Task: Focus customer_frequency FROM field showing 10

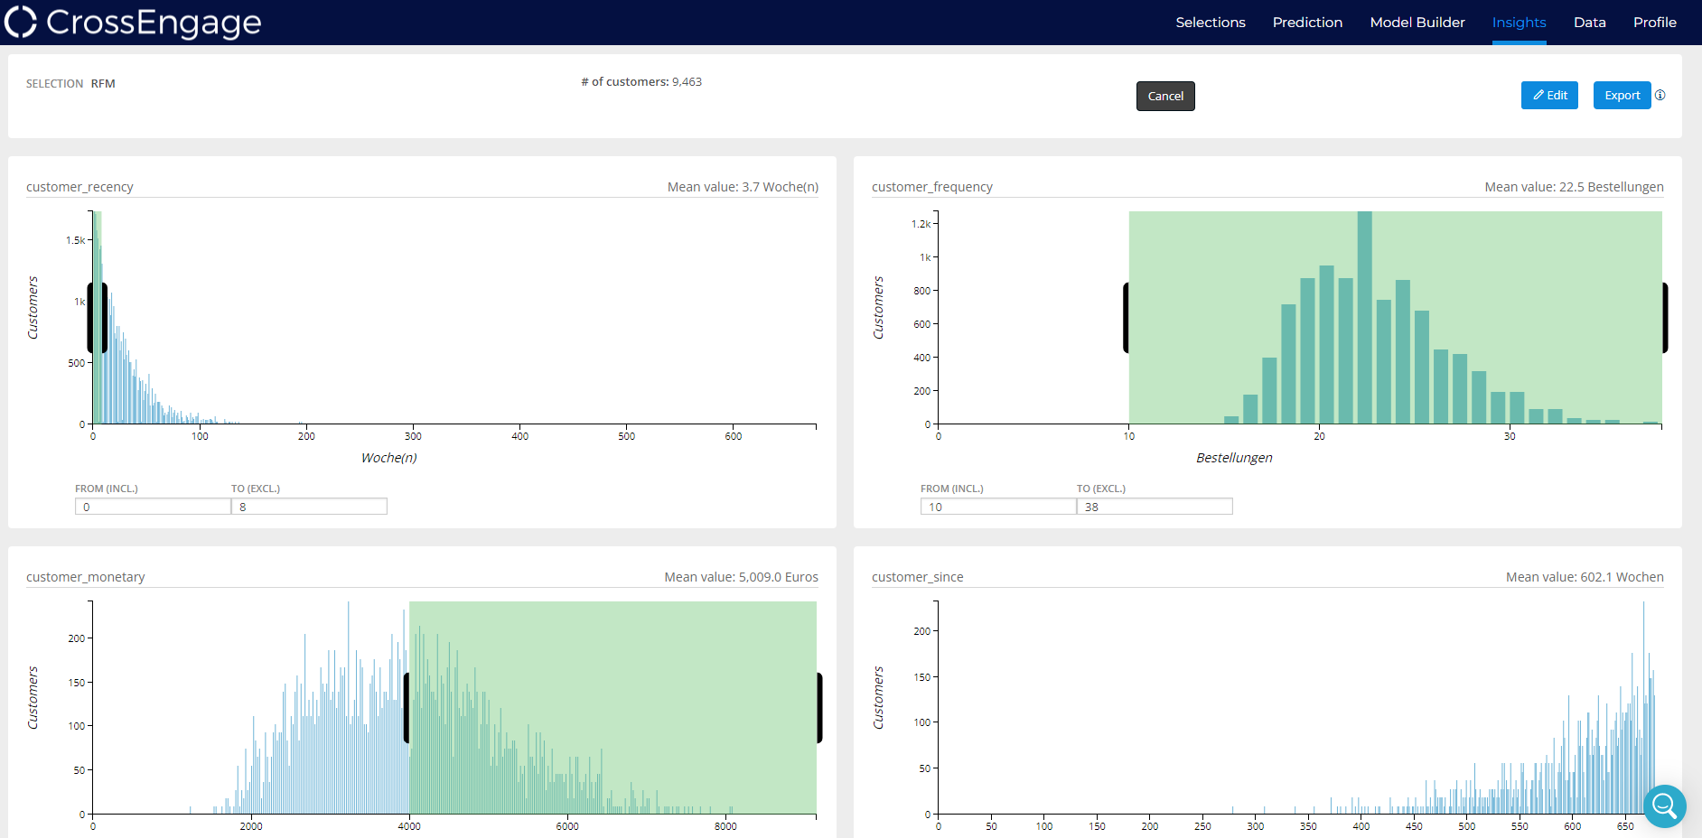Action: (998, 507)
